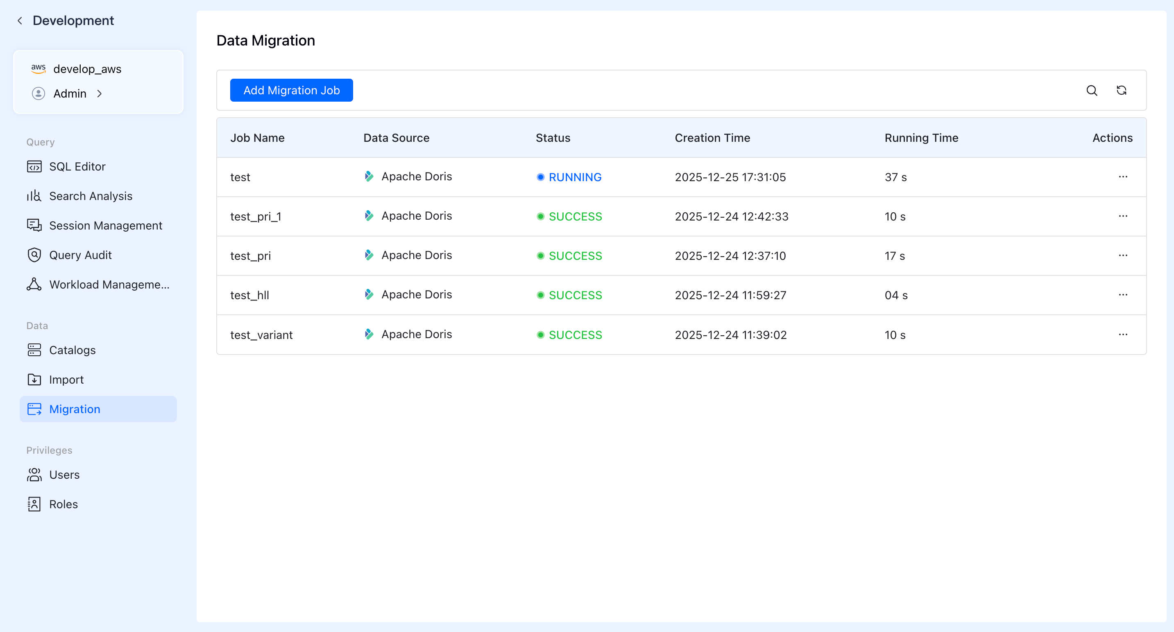The height and width of the screenshot is (632, 1174).
Task: Expand the Admin user chevron
Action: pos(100,93)
